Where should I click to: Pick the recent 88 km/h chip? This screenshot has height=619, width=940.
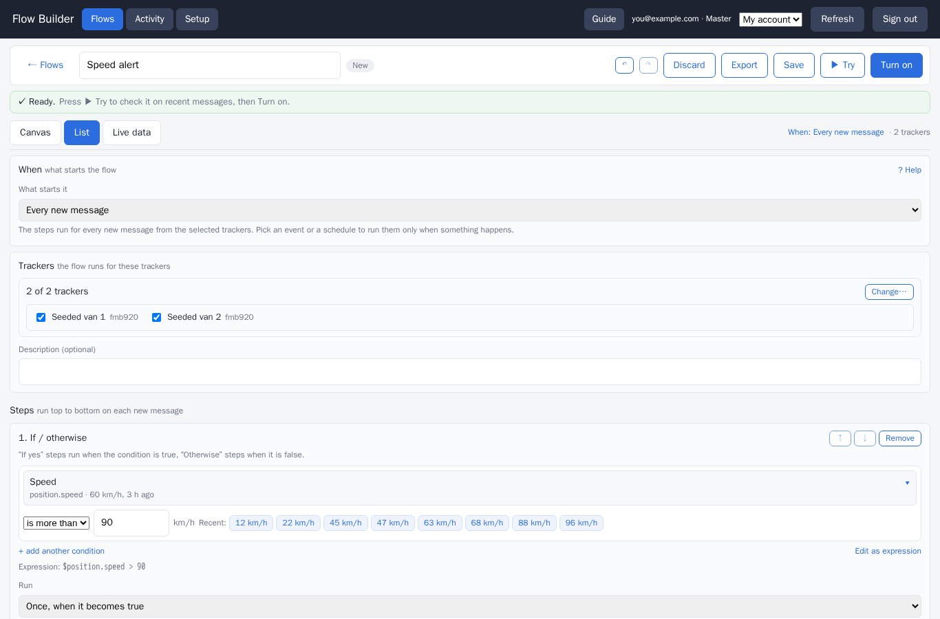(x=534, y=523)
